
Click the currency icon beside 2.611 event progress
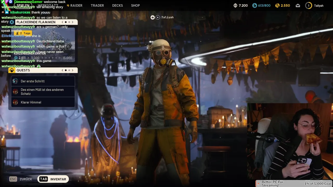tap(16, 58)
